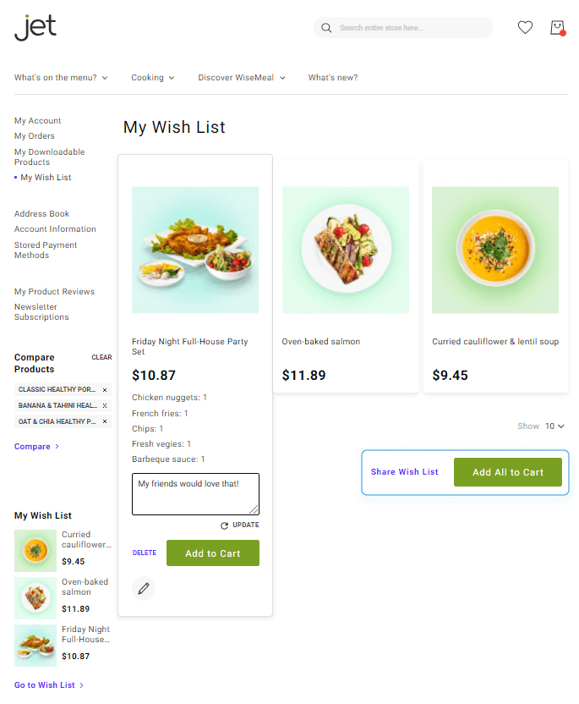Open the Oven-baked salmon product image
The width and height of the screenshot is (579, 704).
345,250
